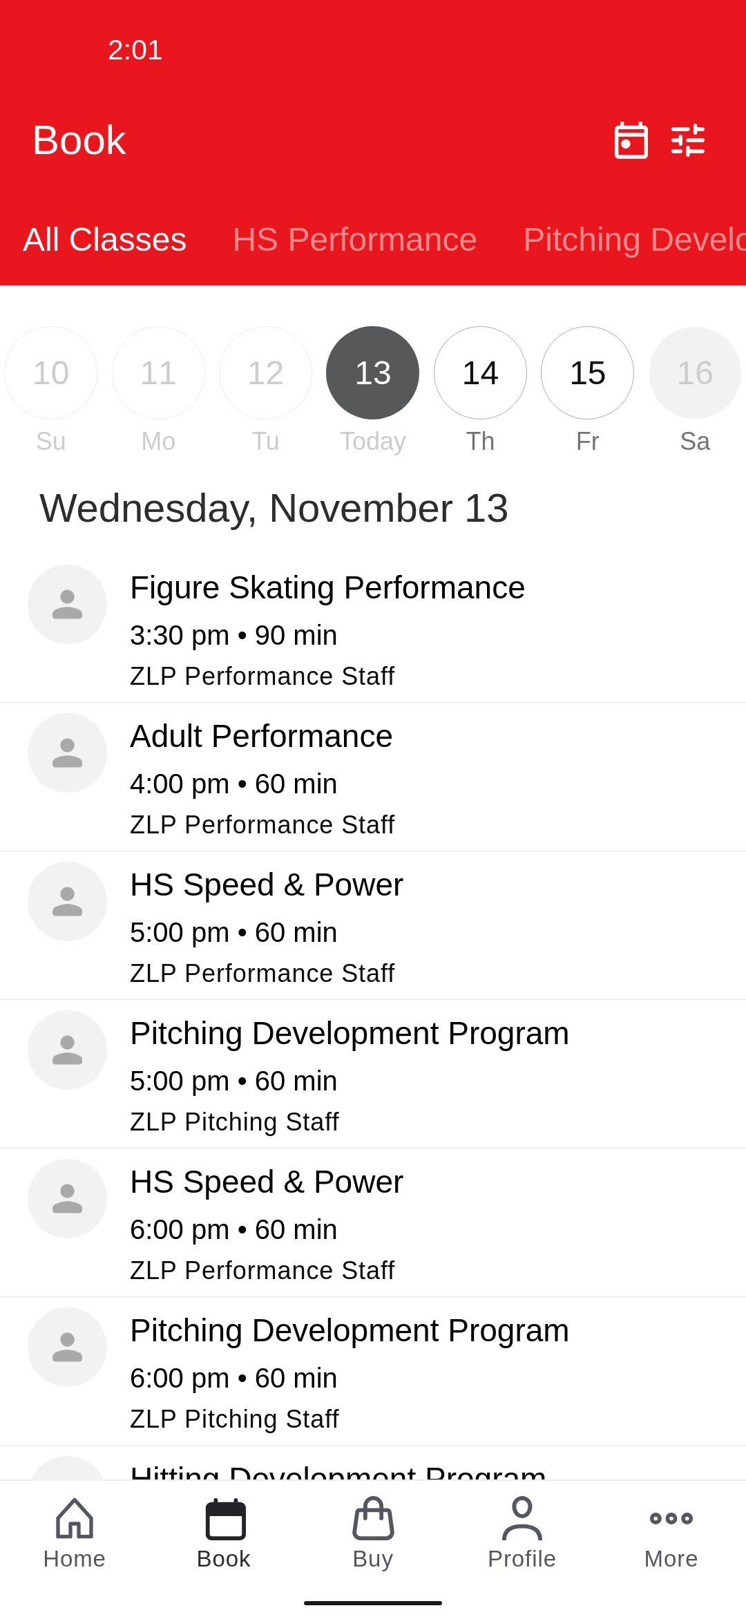The width and height of the screenshot is (746, 1617).
Task: Open the 5:00 pm HS Speed & Power class
Action: click(x=373, y=926)
